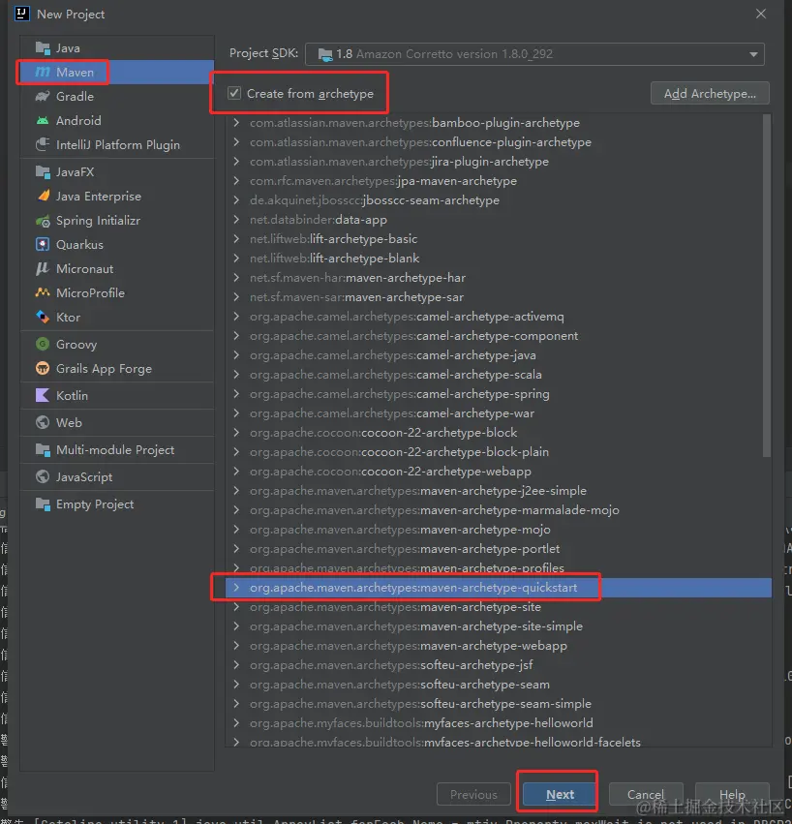The width and height of the screenshot is (792, 824).
Task: Expand the jira-plugin-archetype node
Action: (236, 162)
